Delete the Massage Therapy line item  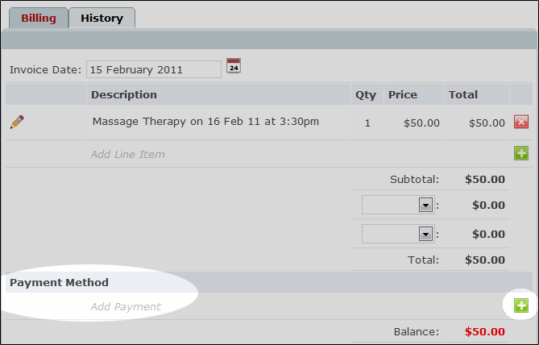521,122
